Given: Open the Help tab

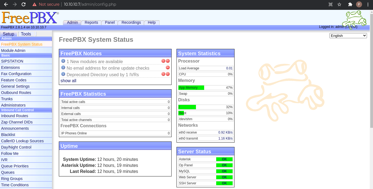Looking at the screenshot, I should coord(152,22).
